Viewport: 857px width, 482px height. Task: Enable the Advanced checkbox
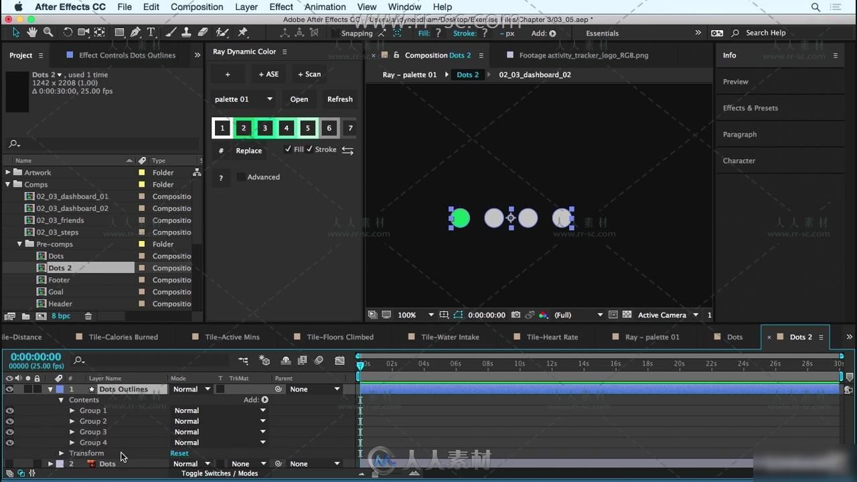[241, 177]
